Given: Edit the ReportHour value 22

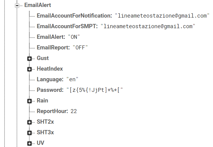Looking at the screenshot, I should tap(74, 111).
